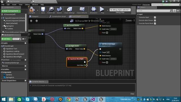
Task: Go forward with graph navigation right arrow
Action: coord(36,21)
